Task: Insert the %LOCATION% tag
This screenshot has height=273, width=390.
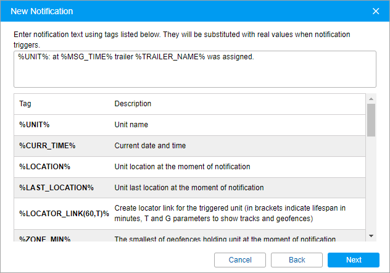Action: [x=45, y=167]
